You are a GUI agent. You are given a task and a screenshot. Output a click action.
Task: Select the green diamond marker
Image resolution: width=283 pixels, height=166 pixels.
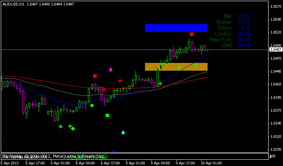coord(73,129)
